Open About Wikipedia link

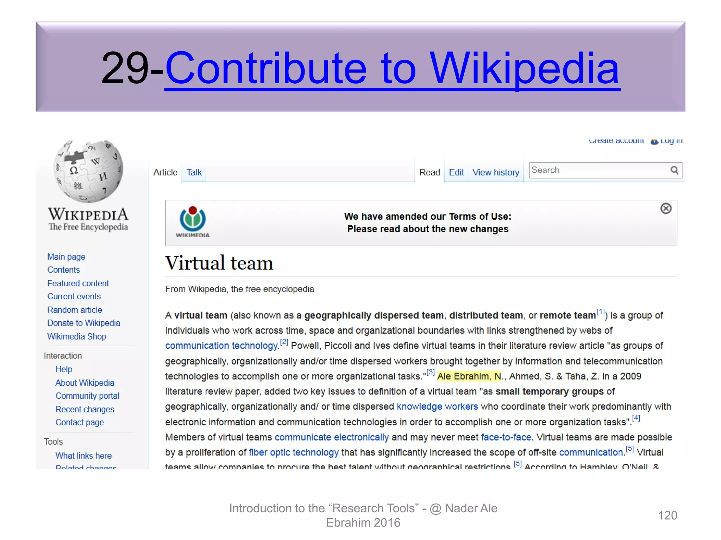(x=85, y=383)
